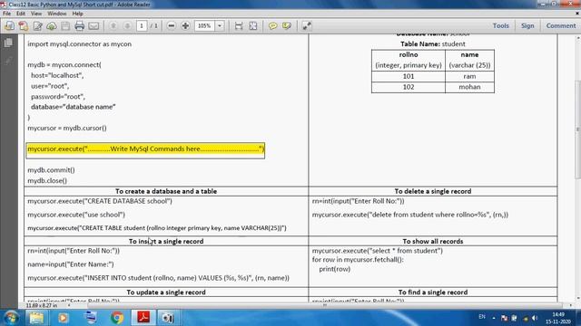Click the highlighted mycursor.execute line
Screen dimensions: 581x326
tap(145, 149)
